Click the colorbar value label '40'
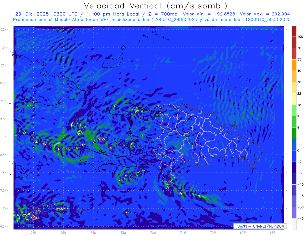Image resolution: width=306 pixels, height=236 pixels. point(299,71)
